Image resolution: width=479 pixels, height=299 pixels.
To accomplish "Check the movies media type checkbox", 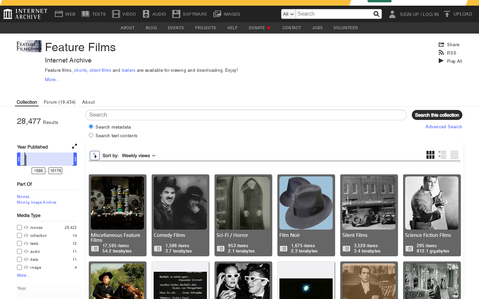I will 20,228.
